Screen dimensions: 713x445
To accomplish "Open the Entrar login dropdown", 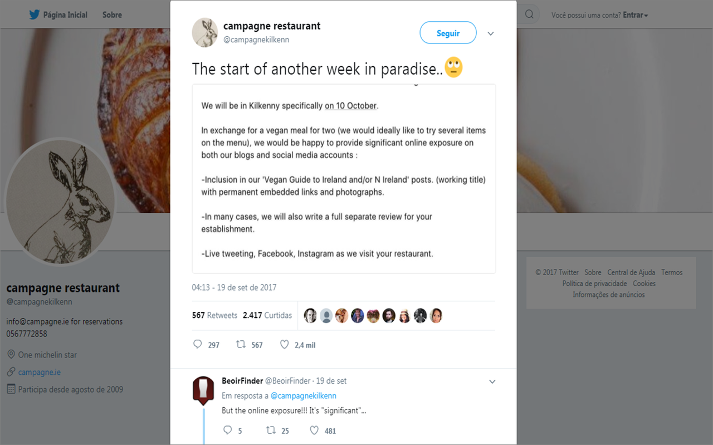I will (x=635, y=15).
